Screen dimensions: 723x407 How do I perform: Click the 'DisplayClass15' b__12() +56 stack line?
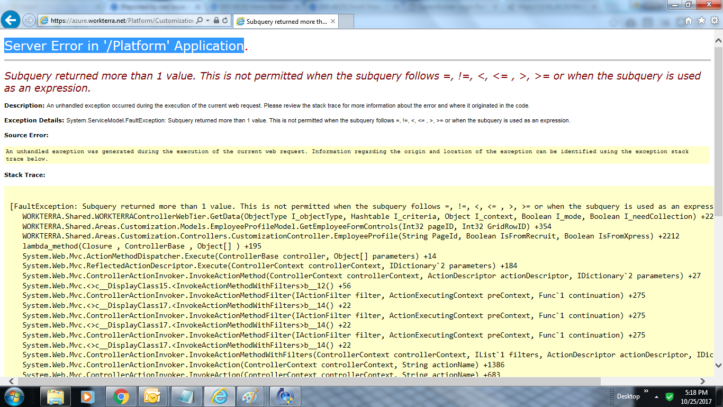(x=186, y=286)
